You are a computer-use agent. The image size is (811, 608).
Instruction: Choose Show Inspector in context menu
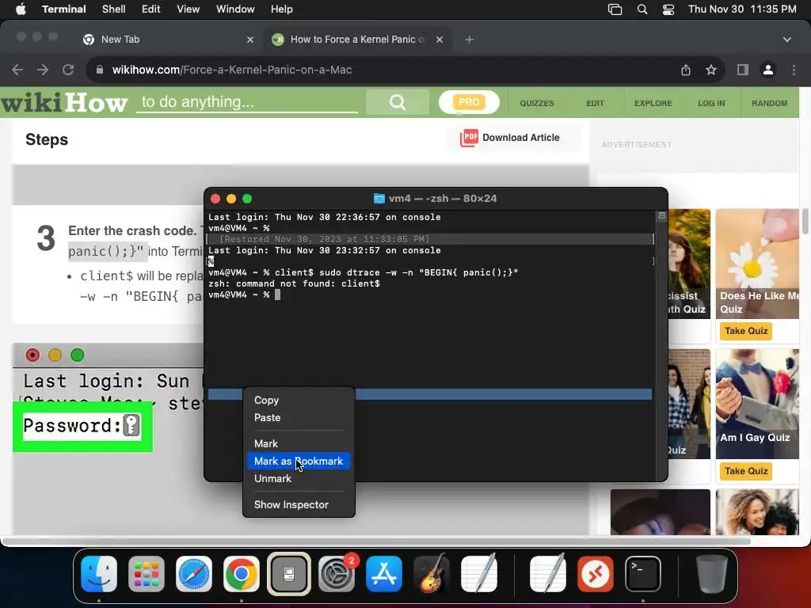[299, 504]
